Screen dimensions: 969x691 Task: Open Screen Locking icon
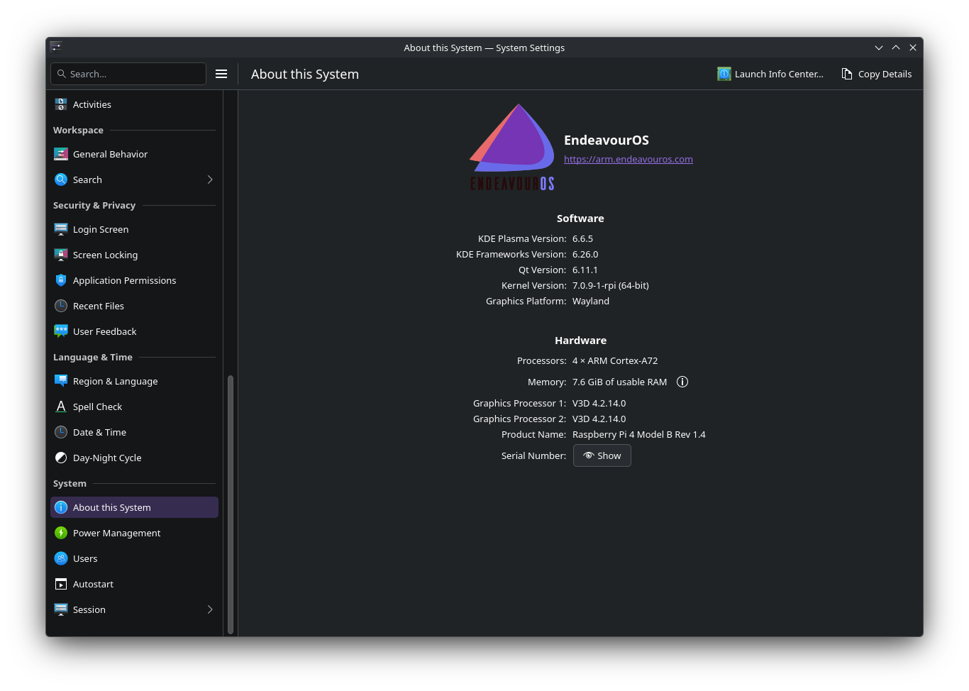[x=61, y=255]
